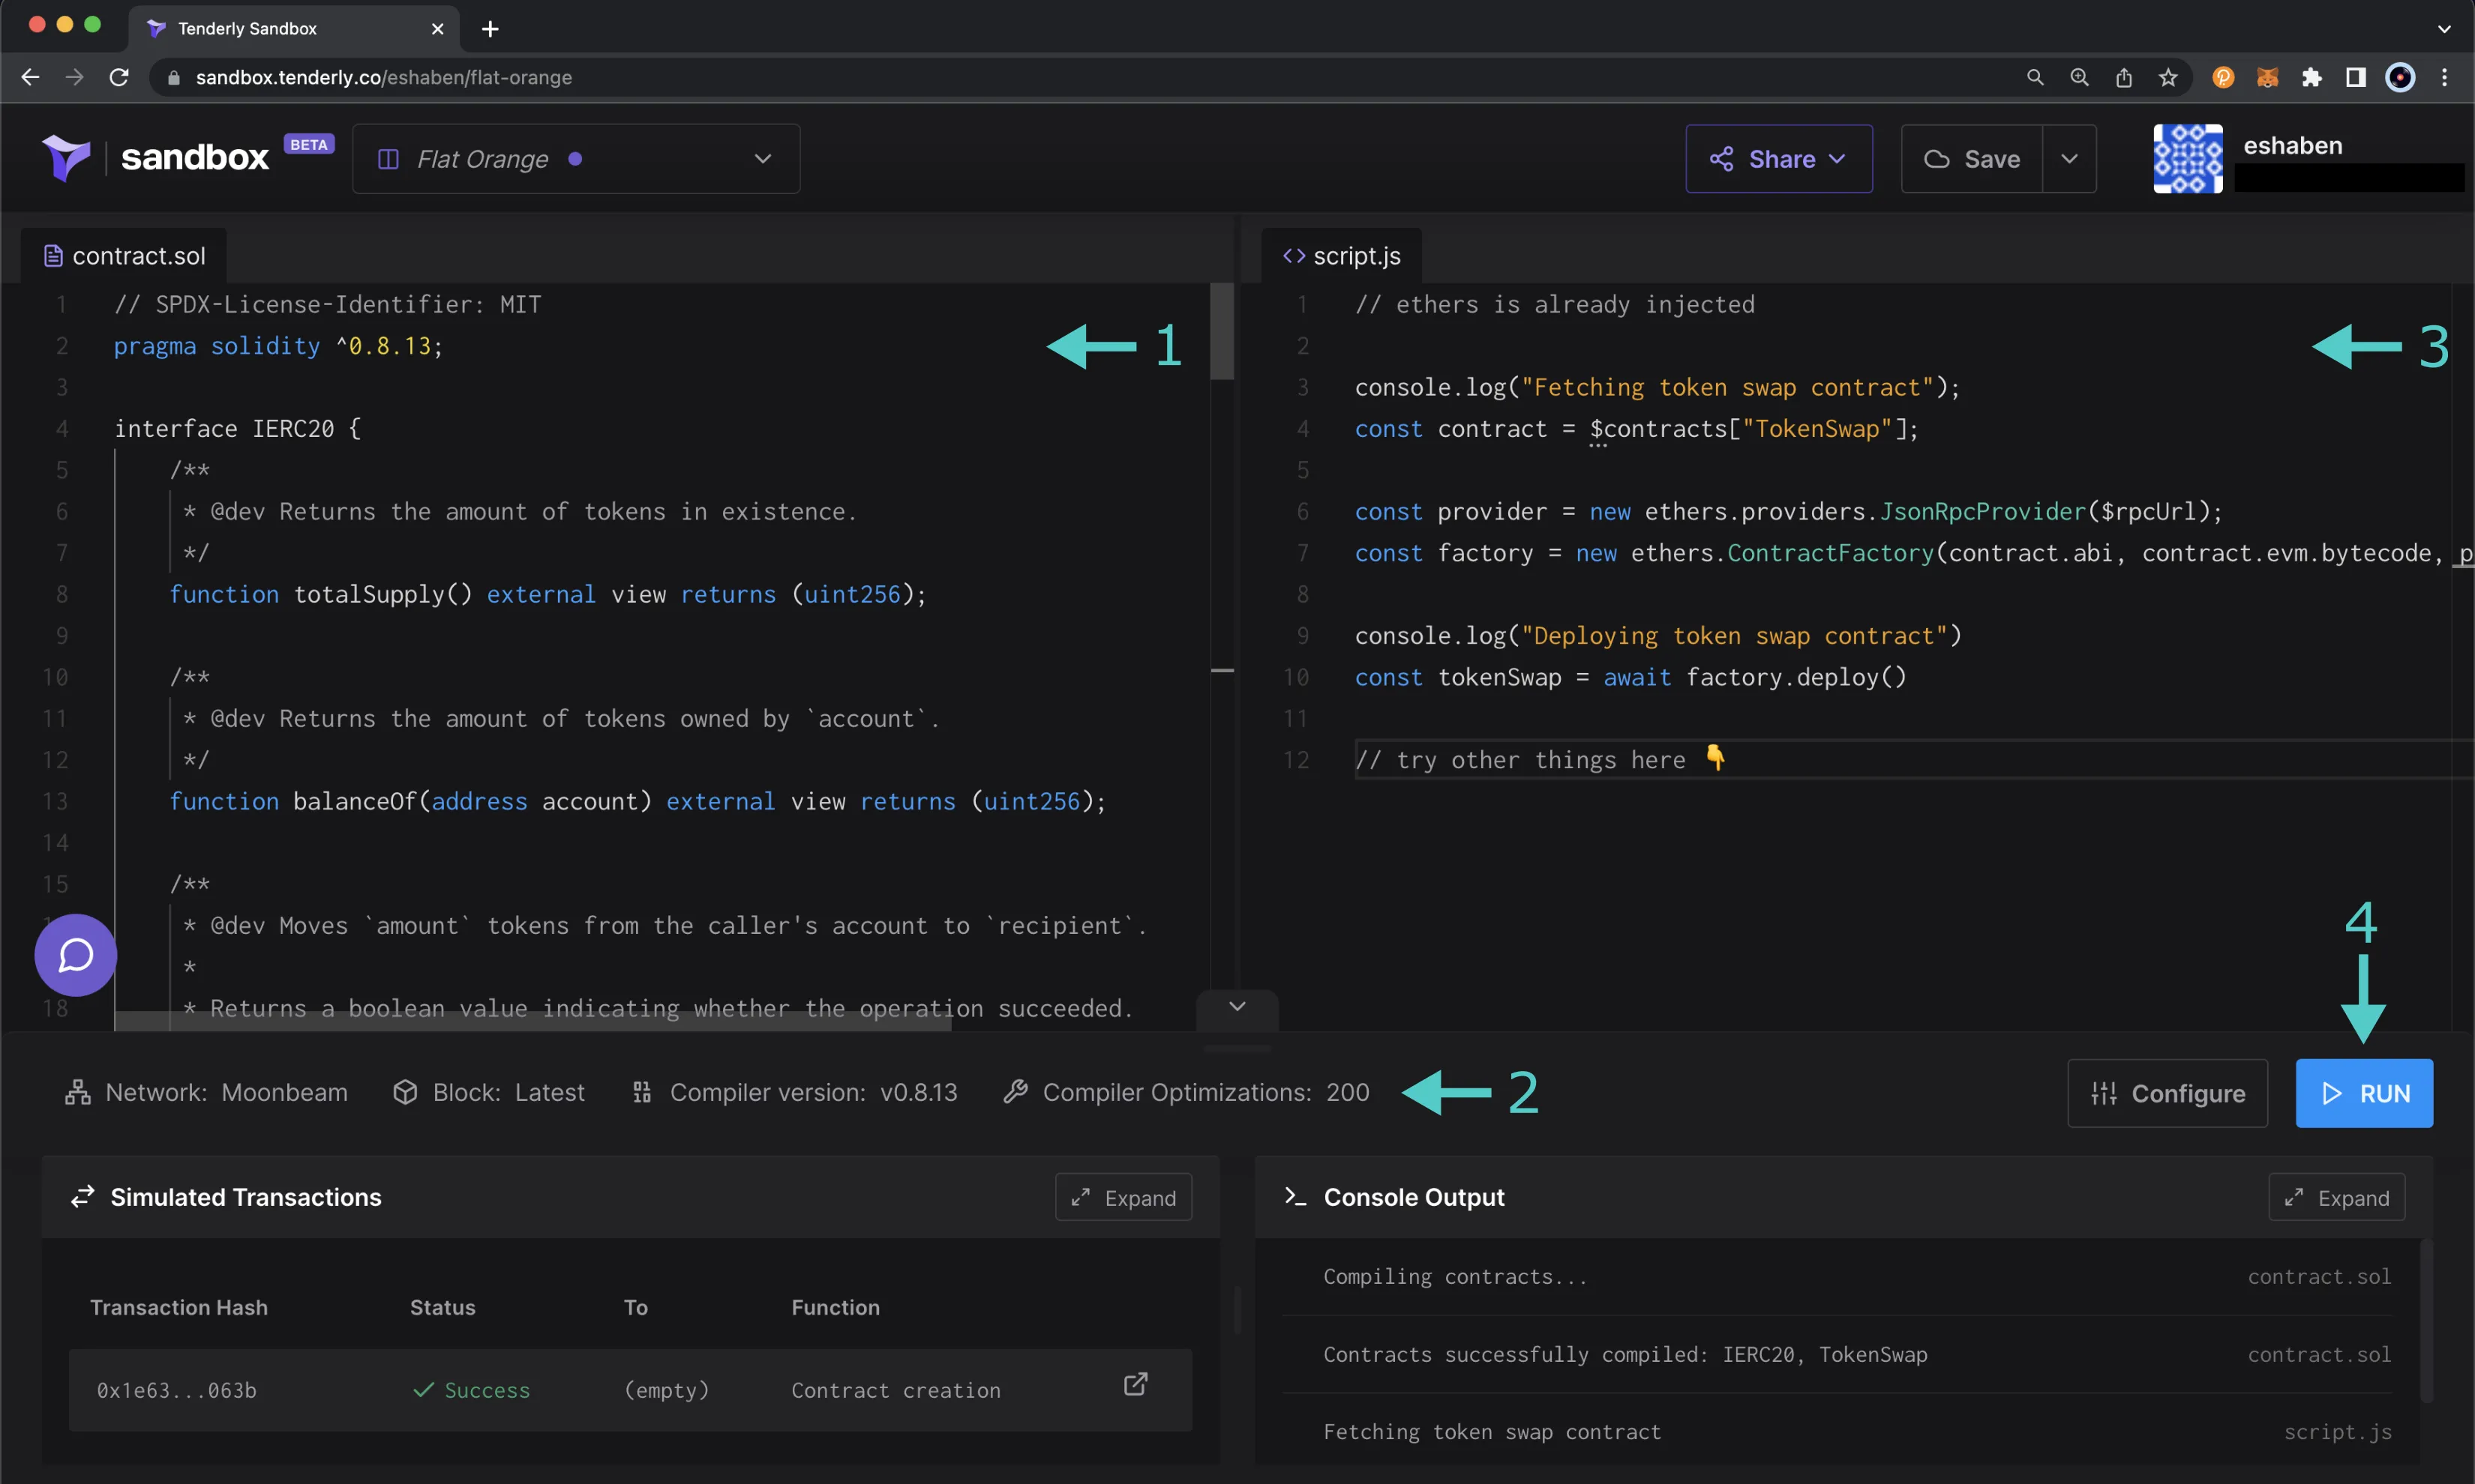Viewport: 2475px width, 1484px height.
Task: Open transaction 0x1e63...063b external link icon
Action: click(1135, 1384)
